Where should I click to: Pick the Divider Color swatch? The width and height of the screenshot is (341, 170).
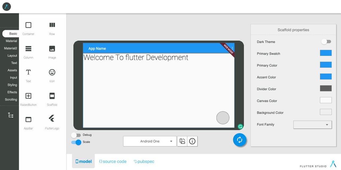[326, 88]
